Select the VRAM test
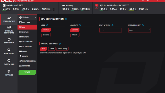This screenshot has width=165, height=93. [x=27, y=51]
